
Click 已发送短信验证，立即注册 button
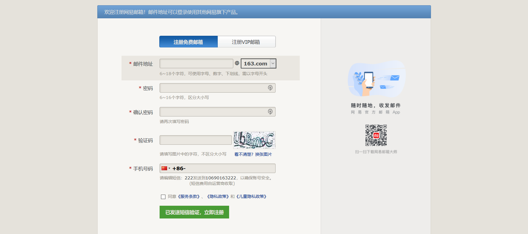tap(194, 212)
